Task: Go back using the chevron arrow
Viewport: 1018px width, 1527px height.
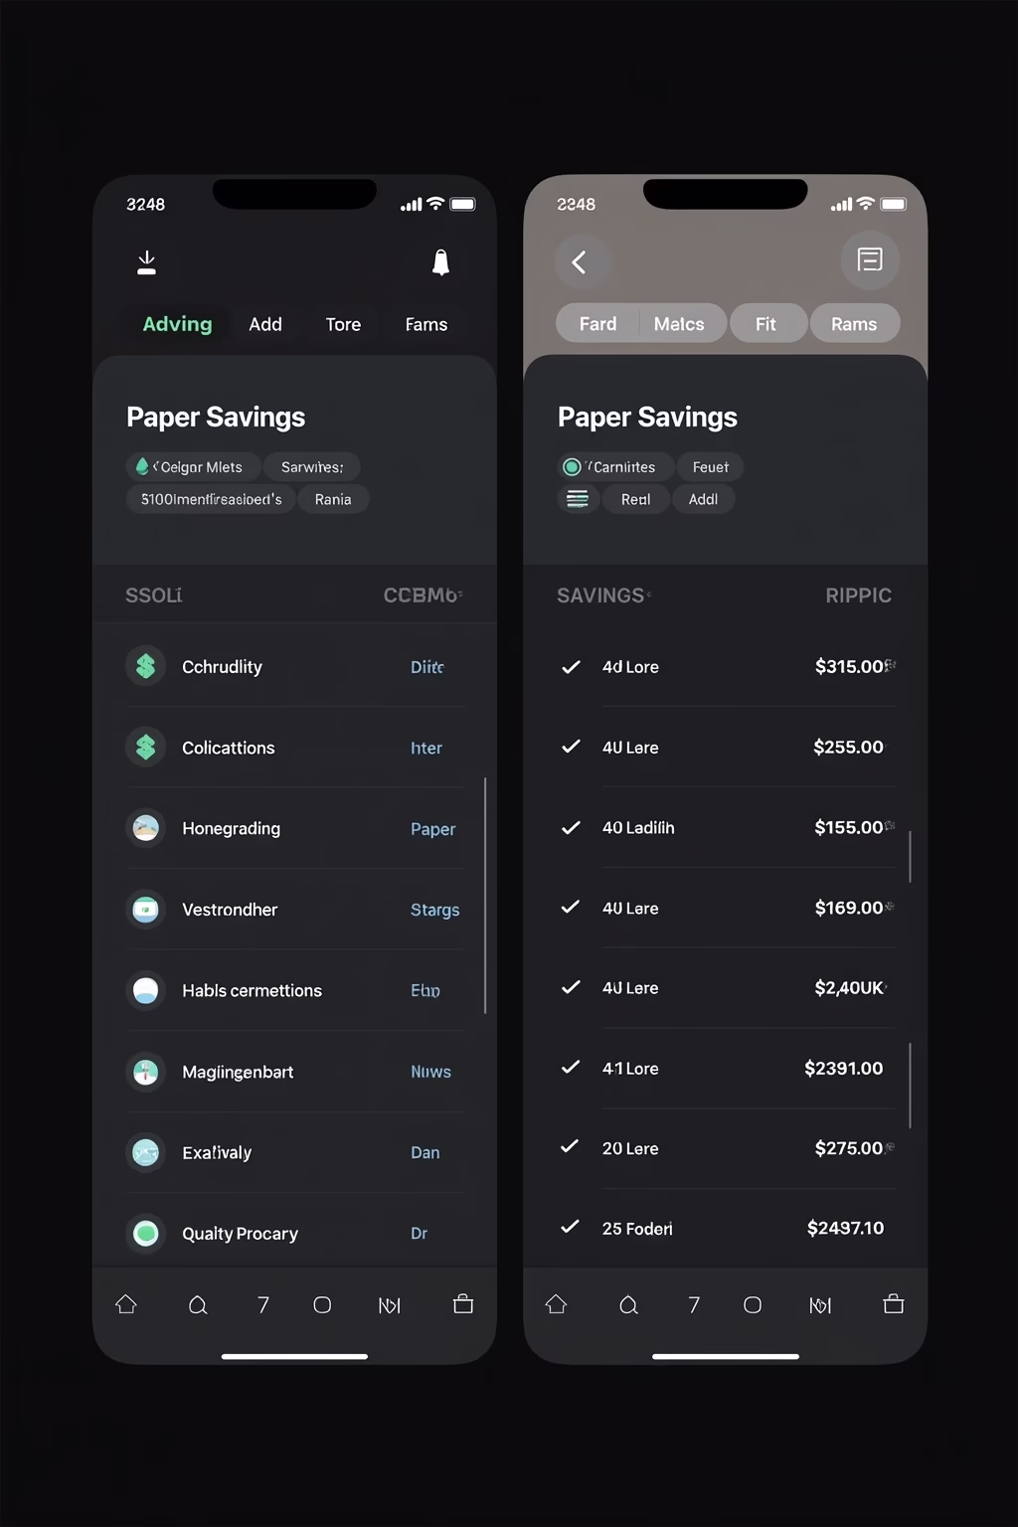Action: pyautogui.click(x=580, y=262)
